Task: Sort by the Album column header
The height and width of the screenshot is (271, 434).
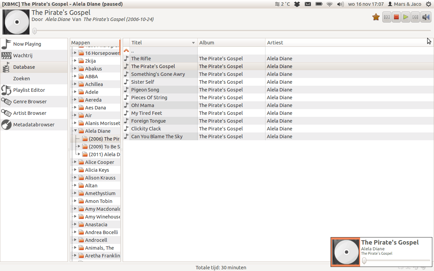Action: pyautogui.click(x=231, y=43)
